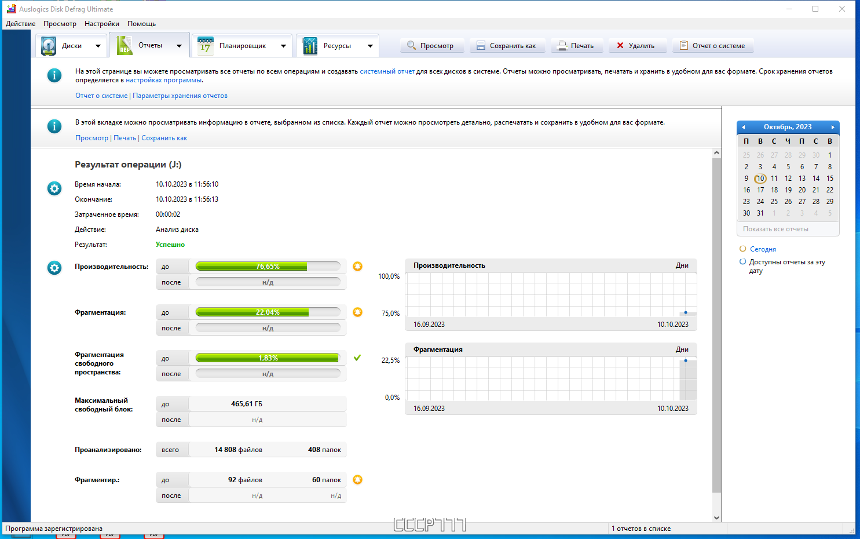
Task: Click scrollbar up arrow in report pane
Action: [x=716, y=153]
